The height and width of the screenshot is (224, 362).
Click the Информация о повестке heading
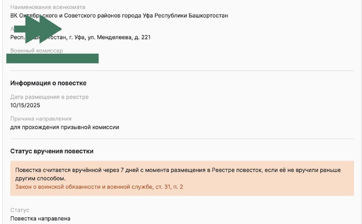48,83
